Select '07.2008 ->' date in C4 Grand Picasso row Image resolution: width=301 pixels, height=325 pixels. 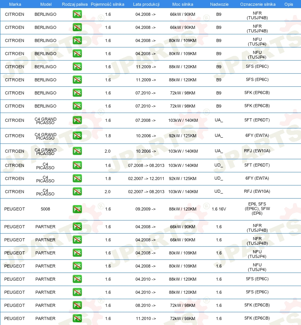pyautogui.click(x=145, y=120)
